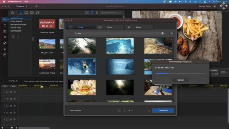The height and width of the screenshot is (129, 229).
Task: Click the undo back arrow in the title bar
Action: [37, 6]
